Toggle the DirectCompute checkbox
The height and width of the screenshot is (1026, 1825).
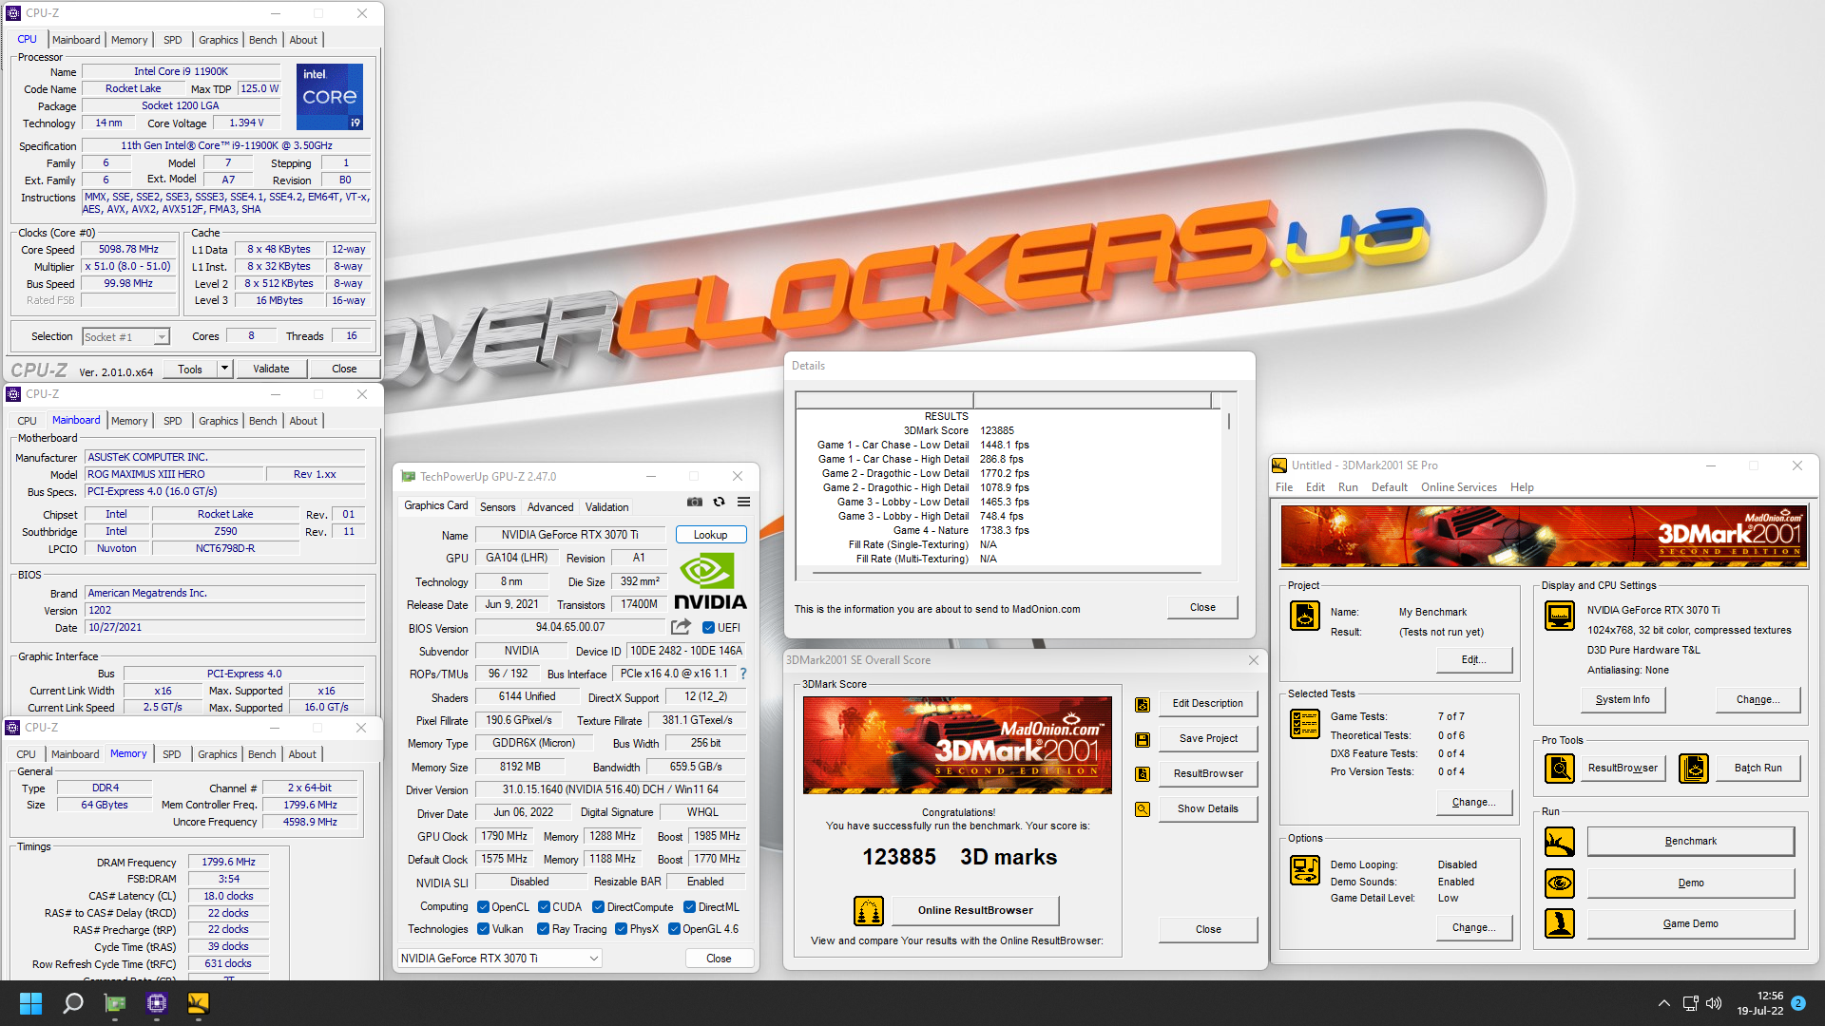coord(599,907)
